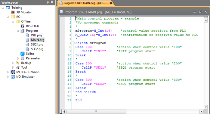Click document icon in editor title bar
This screenshot has height=114, width=210.
(61, 12)
